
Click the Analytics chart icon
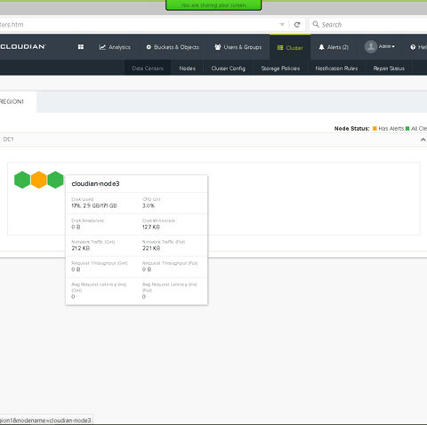(102, 47)
